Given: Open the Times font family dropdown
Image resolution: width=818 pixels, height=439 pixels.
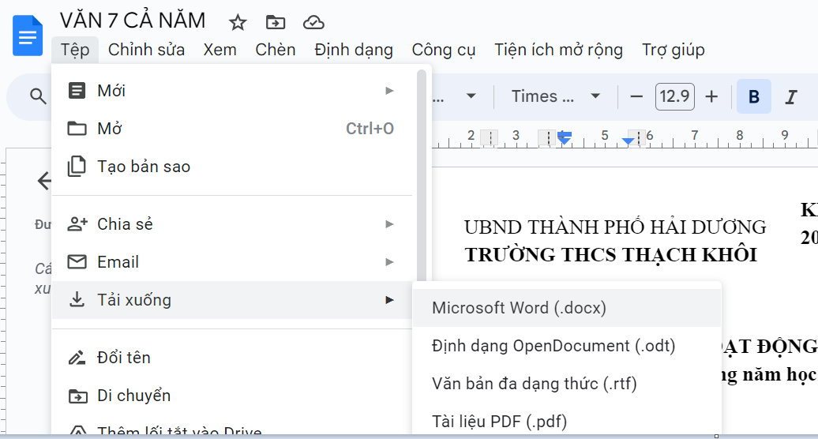Looking at the screenshot, I should click(556, 96).
